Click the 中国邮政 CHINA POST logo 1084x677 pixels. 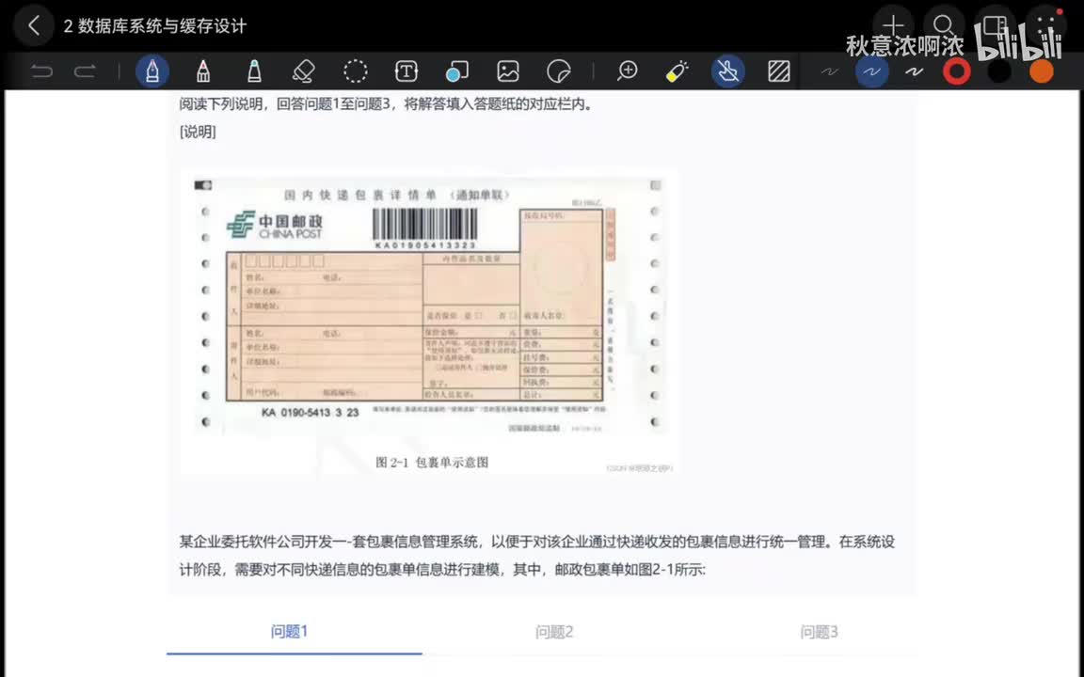[275, 226]
